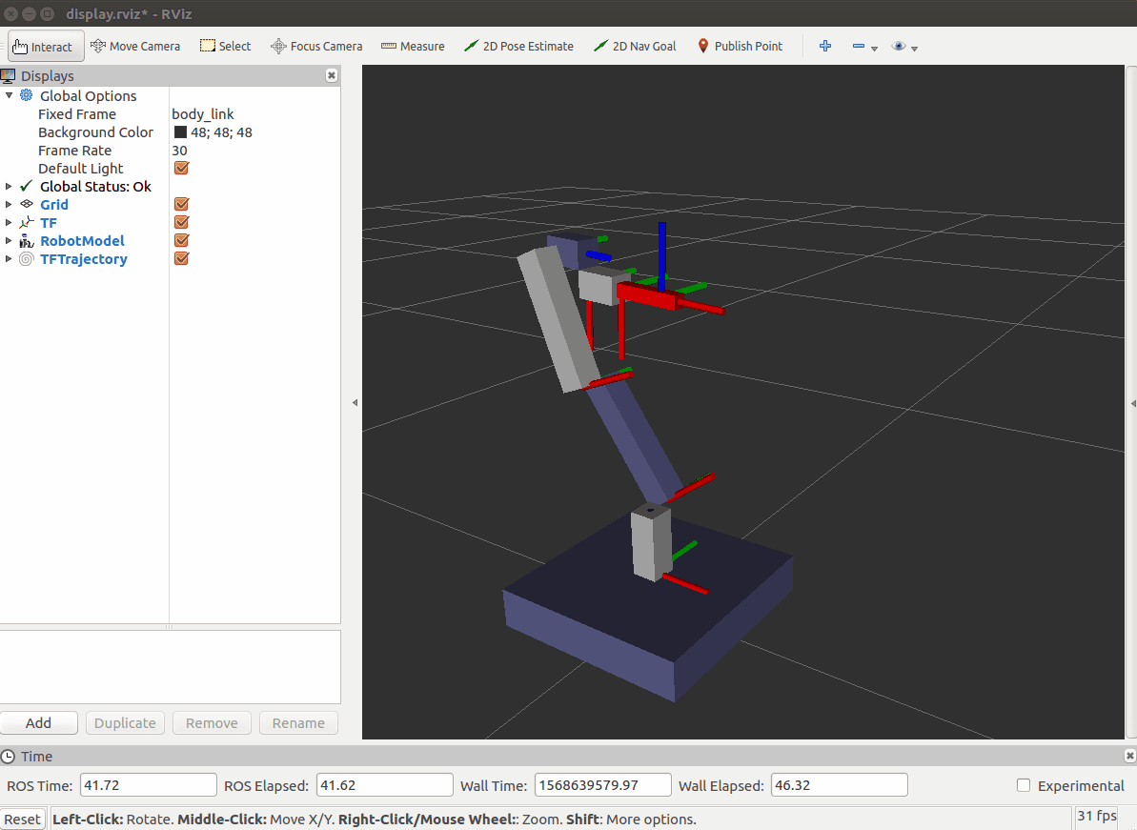Enable the Experimental time option
Screen dimensions: 1137x830
tap(1024, 785)
